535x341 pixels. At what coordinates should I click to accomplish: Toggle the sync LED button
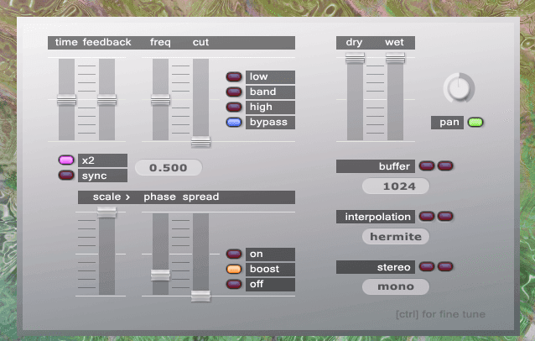pyautogui.click(x=65, y=176)
